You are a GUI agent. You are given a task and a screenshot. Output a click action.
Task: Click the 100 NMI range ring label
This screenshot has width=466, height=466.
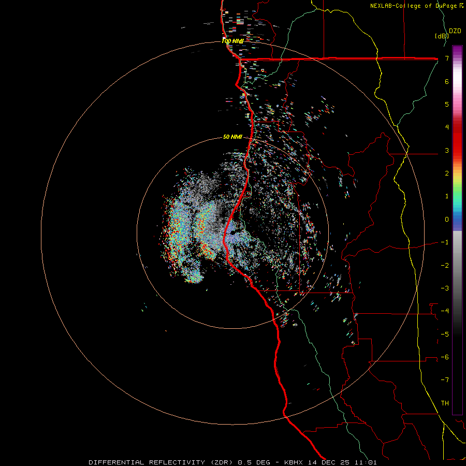point(232,41)
